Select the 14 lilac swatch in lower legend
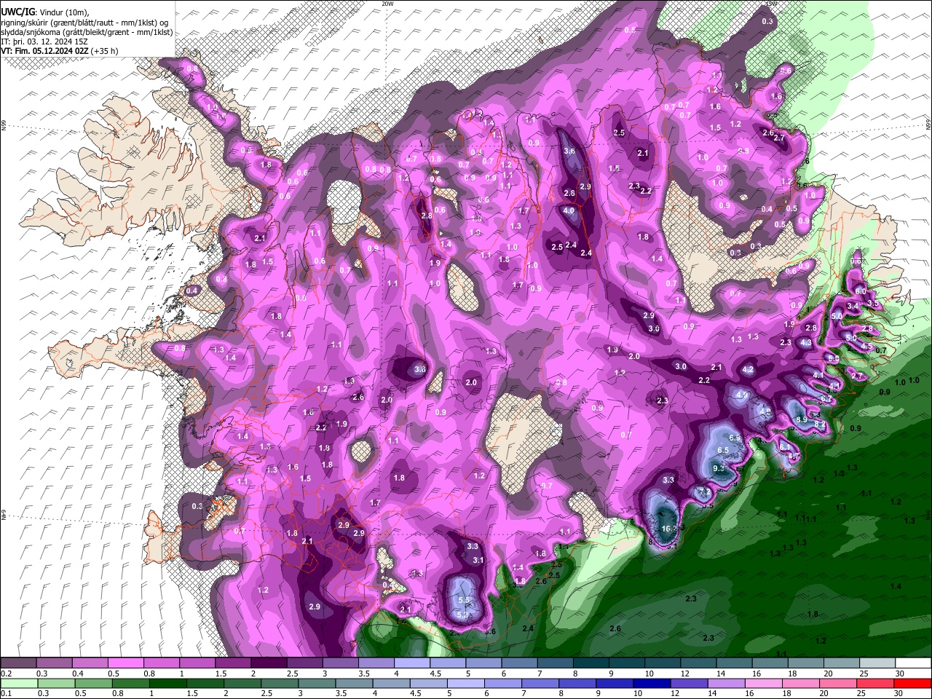Viewport: 932px width, 699px height. click(726, 683)
